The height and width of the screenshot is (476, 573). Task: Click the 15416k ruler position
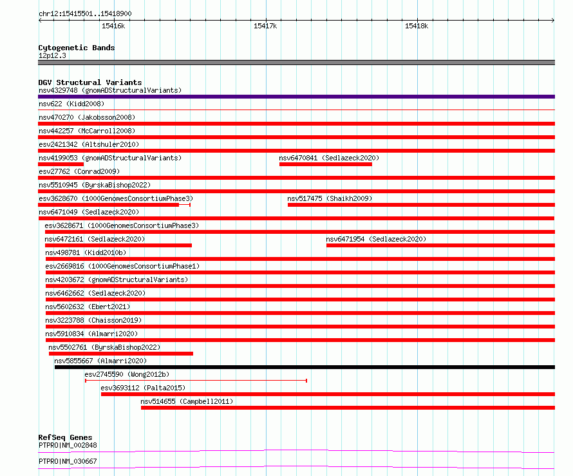pos(113,26)
